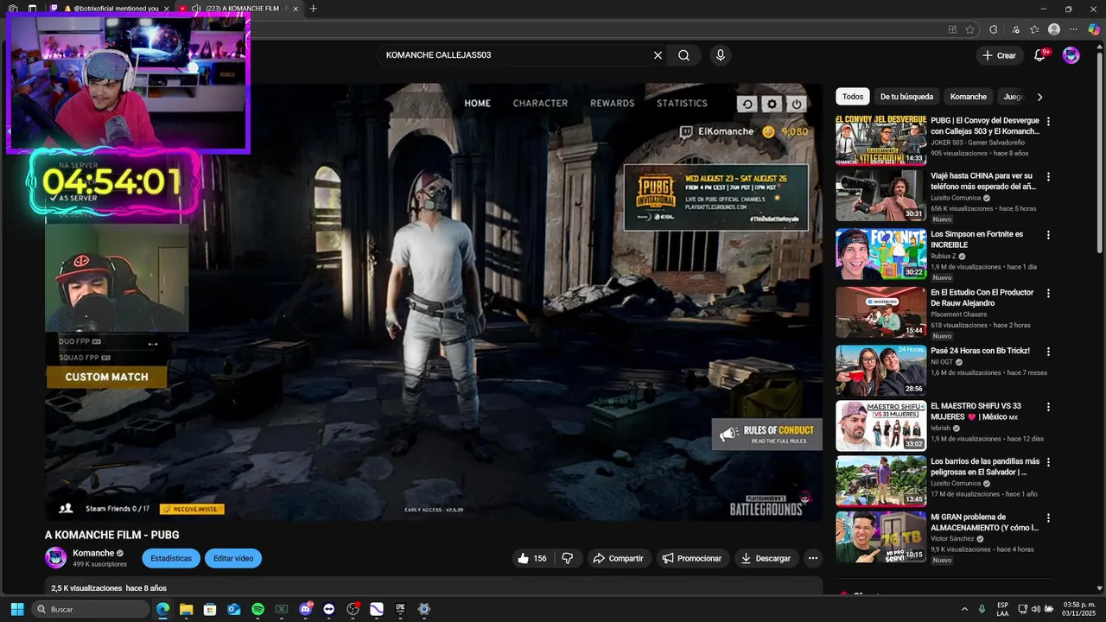Open Edge extensions puzzle icon
This screenshot has width=1106, height=622.
[994, 29]
